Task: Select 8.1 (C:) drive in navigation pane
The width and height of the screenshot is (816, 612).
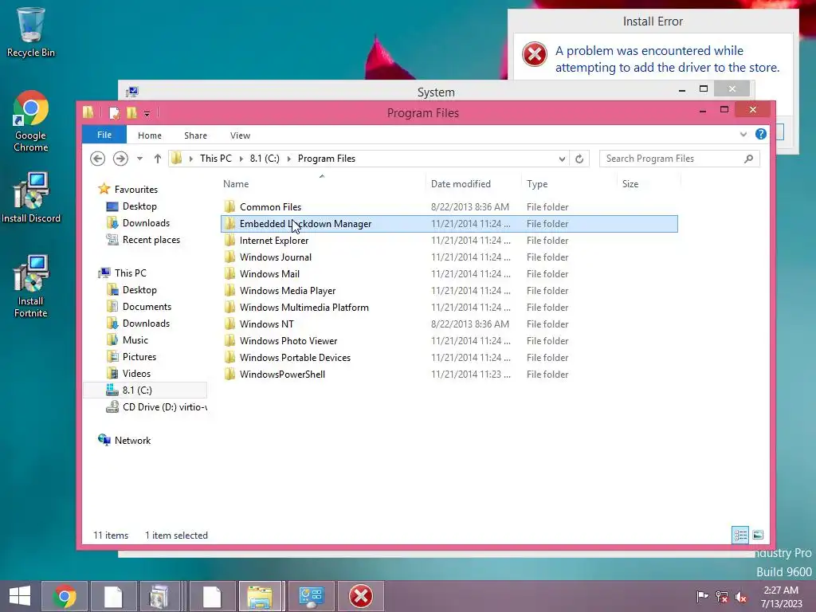Action: 145,390
